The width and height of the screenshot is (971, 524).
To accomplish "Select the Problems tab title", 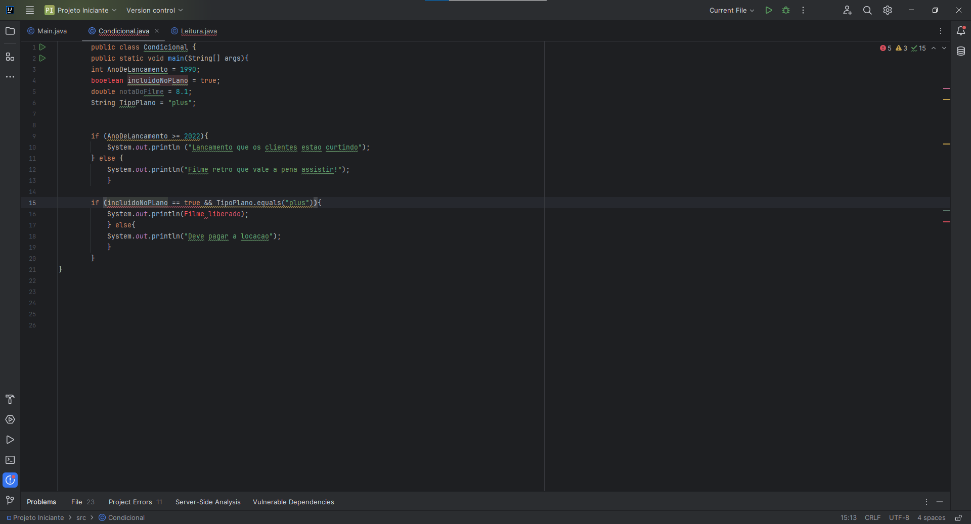I will [x=41, y=502].
